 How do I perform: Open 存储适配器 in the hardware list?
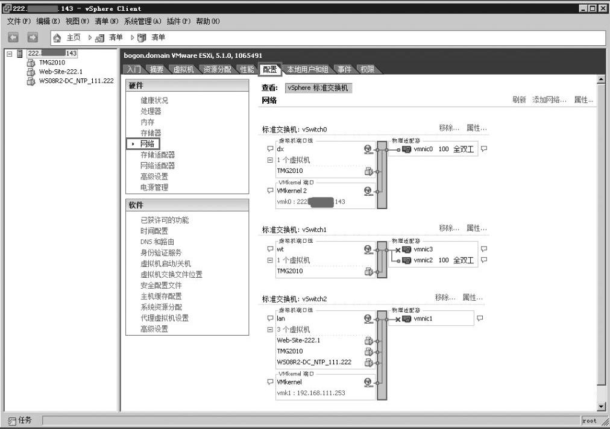pos(157,155)
